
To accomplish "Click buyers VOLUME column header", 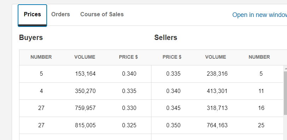I will coord(85,57).
